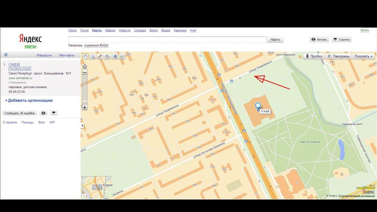The height and width of the screenshot is (212, 377).
Task: Click the opening hours '09:00-23:00'
Action: 17,92
